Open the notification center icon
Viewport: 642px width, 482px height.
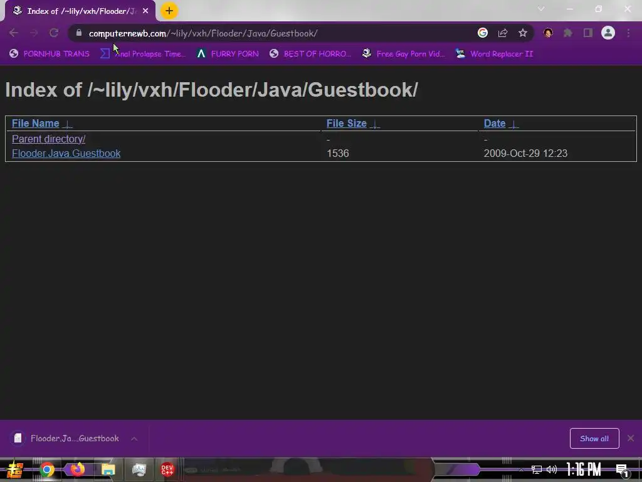click(622, 470)
